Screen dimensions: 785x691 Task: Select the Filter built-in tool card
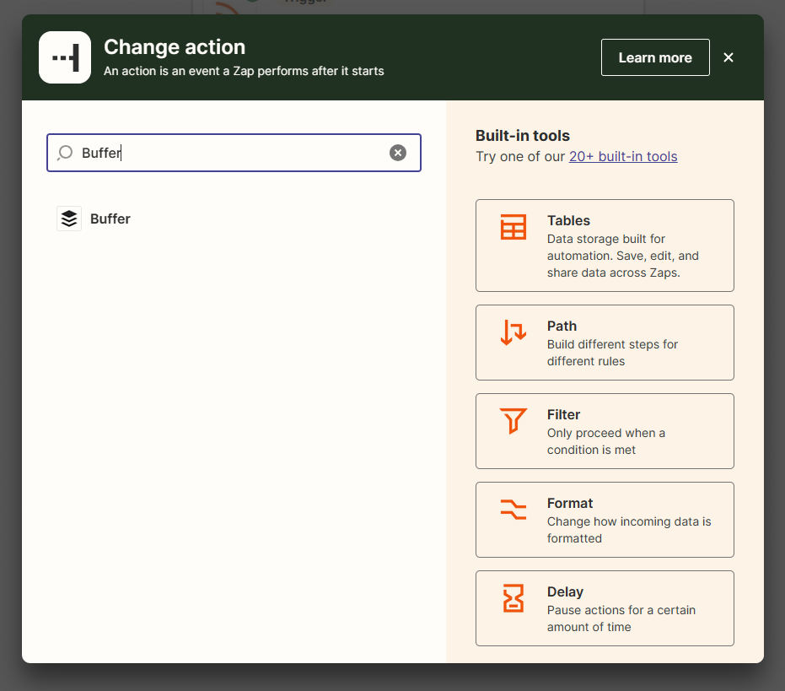coord(605,431)
